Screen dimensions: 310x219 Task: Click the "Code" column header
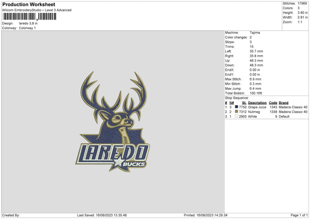273,103
